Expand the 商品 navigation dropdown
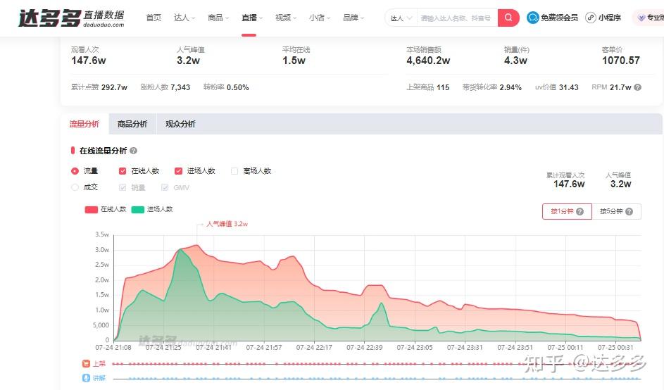This screenshot has height=390, width=664. coord(218,18)
